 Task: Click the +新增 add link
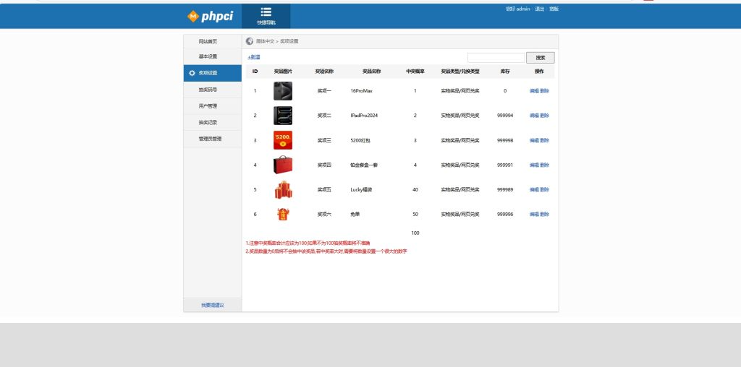coord(253,57)
